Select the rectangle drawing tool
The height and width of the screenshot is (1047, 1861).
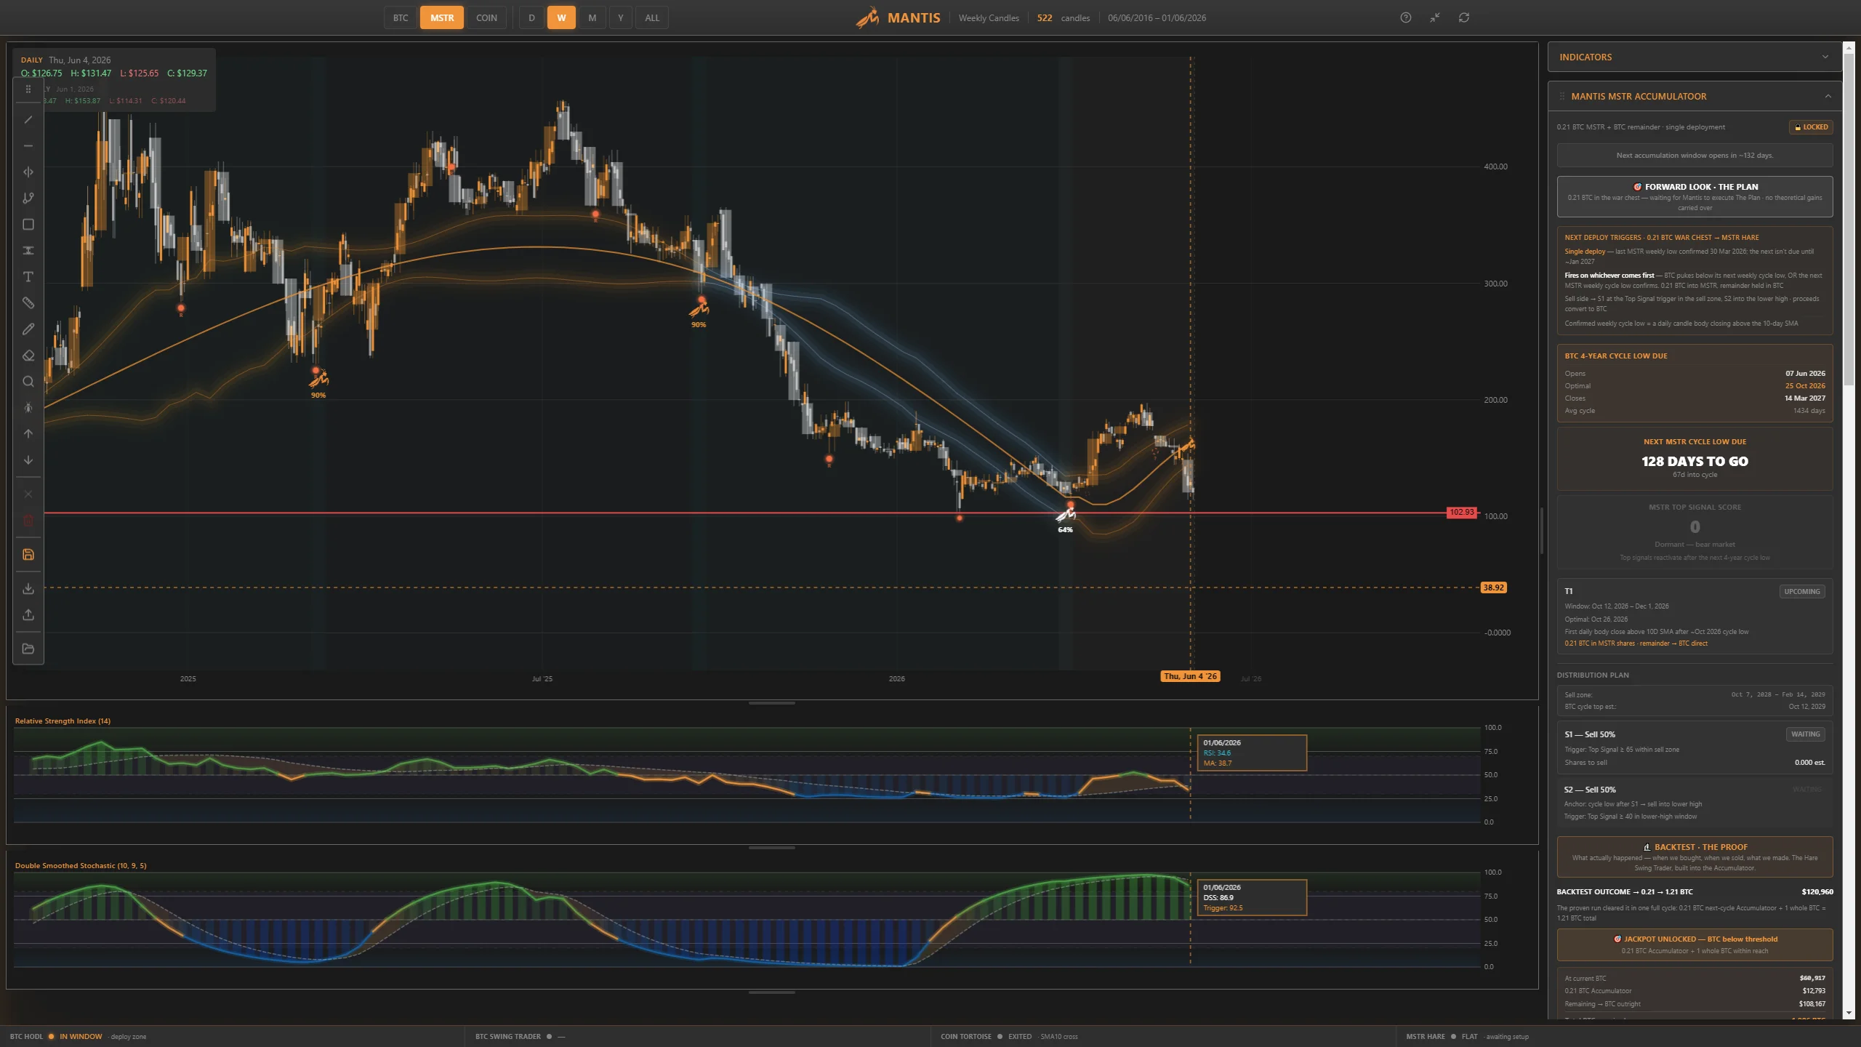(28, 225)
